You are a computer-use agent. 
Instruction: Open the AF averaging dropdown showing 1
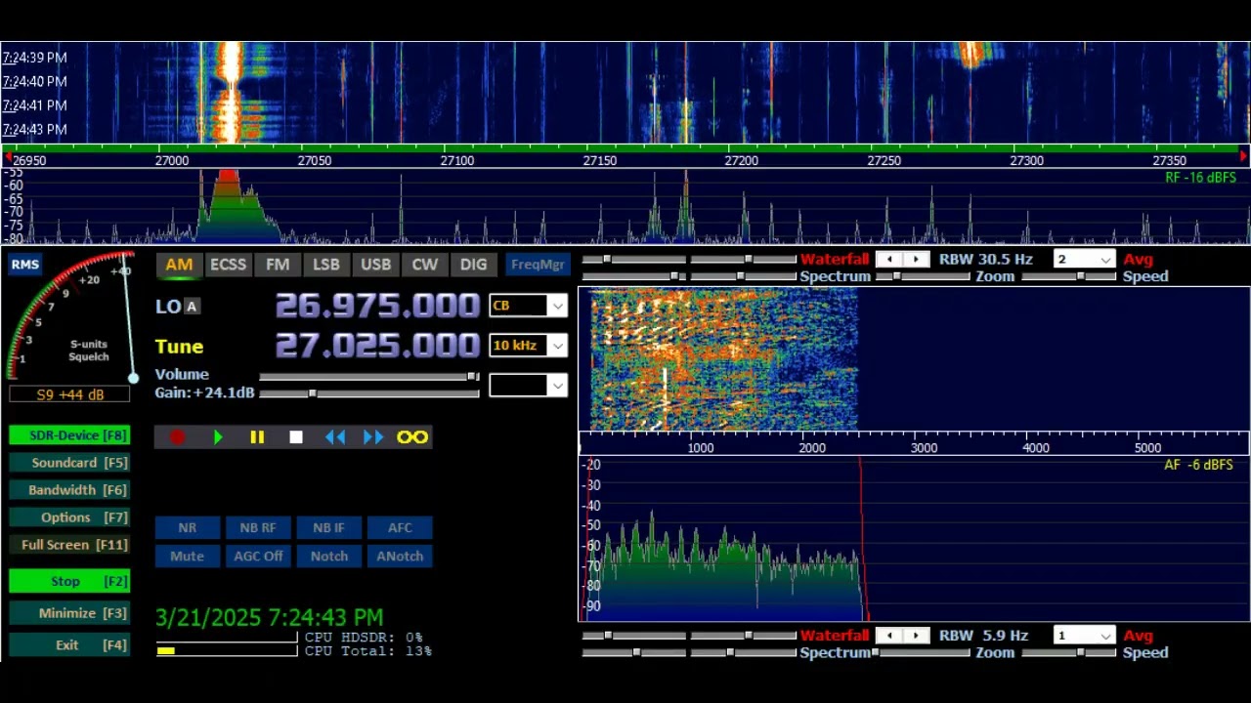(1084, 636)
